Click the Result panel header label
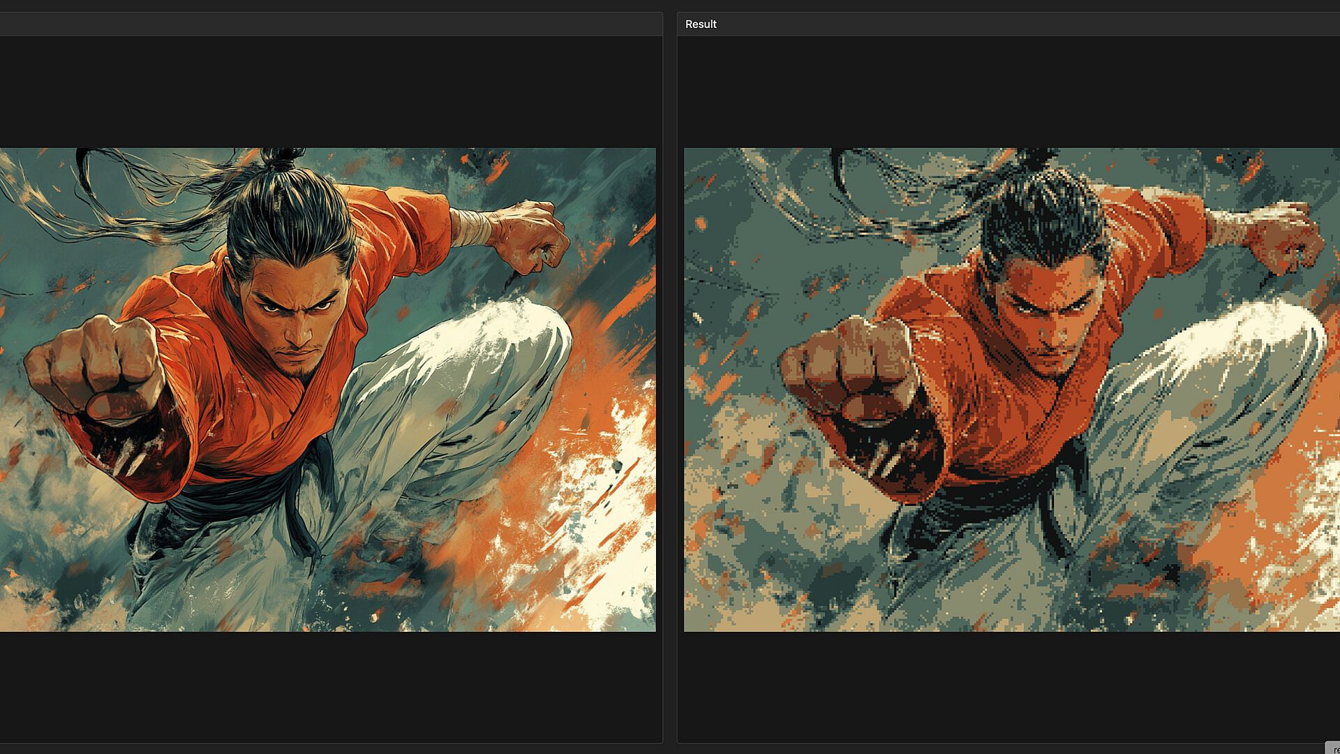The height and width of the screenshot is (754, 1340). (x=701, y=24)
